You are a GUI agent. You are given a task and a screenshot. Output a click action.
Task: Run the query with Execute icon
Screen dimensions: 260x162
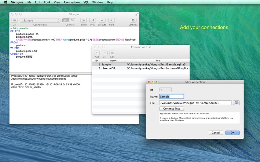pyautogui.click(x=102, y=20)
